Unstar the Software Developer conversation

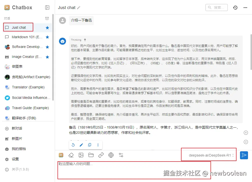[47, 47]
